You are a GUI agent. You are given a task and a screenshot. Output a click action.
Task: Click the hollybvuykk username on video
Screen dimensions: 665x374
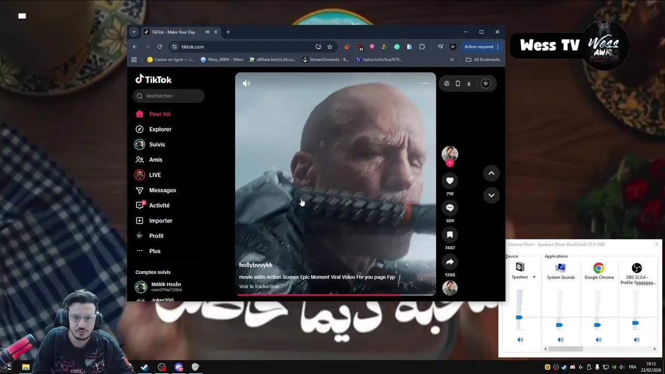256,265
